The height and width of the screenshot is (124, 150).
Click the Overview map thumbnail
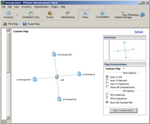[125, 50]
